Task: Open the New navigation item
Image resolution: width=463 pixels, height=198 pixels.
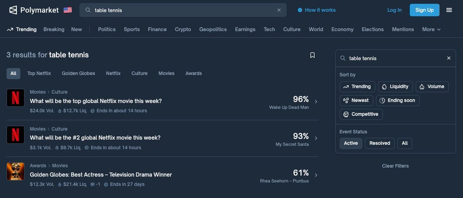Action: [76, 29]
